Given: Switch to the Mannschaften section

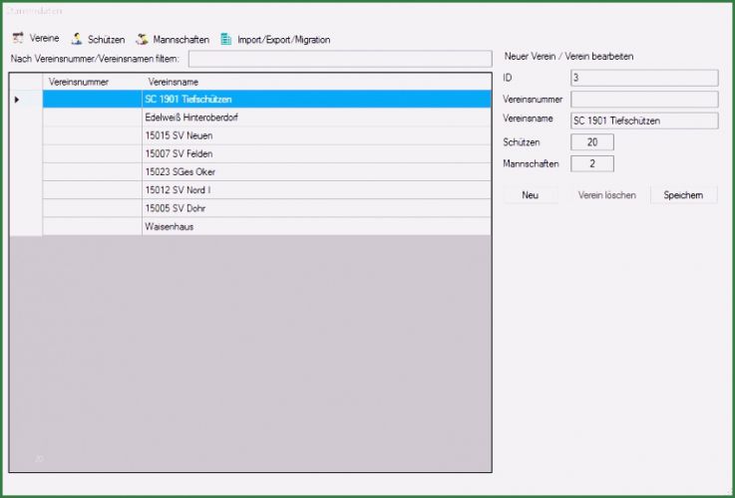Looking at the screenshot, I should (x=181, y=40).
